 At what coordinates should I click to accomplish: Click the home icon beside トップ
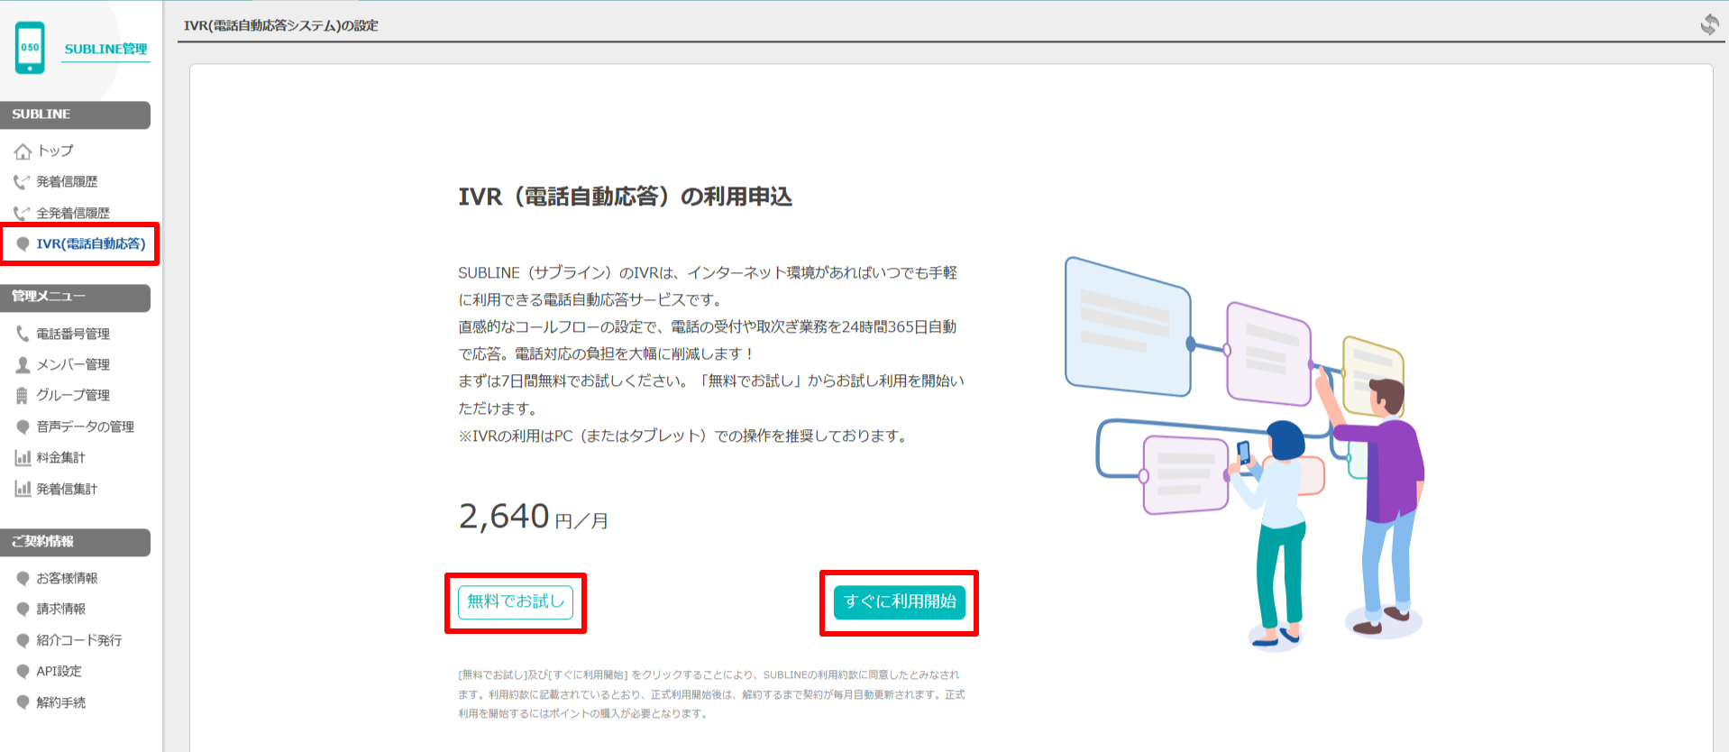pos(23,151)
